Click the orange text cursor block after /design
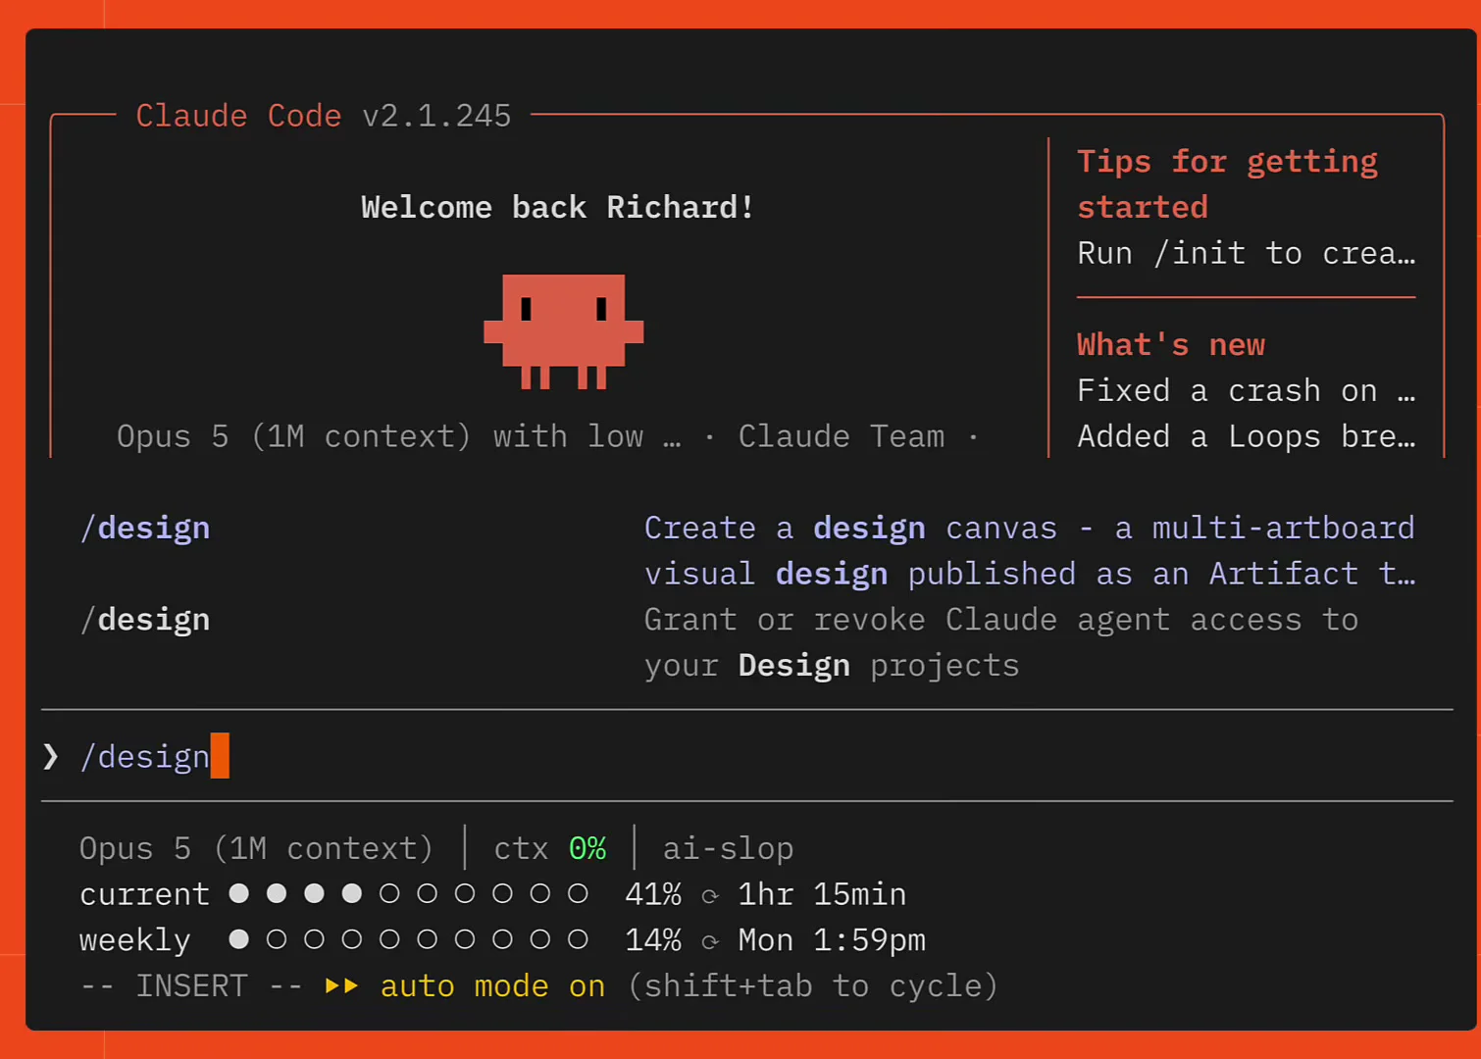This screenshot has height=1059, width=1481. [x=220, y=756]
